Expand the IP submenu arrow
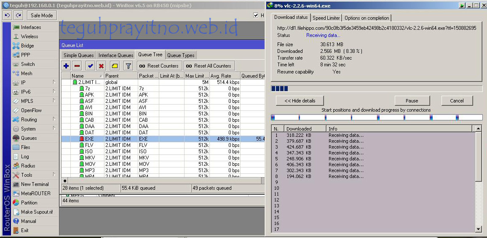The image size is (487, 238). (54, 82)
